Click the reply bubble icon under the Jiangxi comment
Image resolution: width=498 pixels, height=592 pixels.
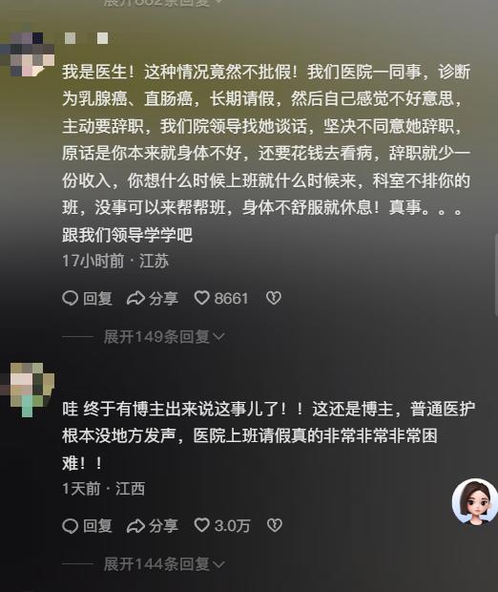[x=70, y=525]
